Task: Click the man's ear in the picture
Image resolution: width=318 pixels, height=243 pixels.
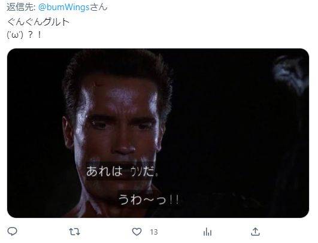Action: (68, 133)
